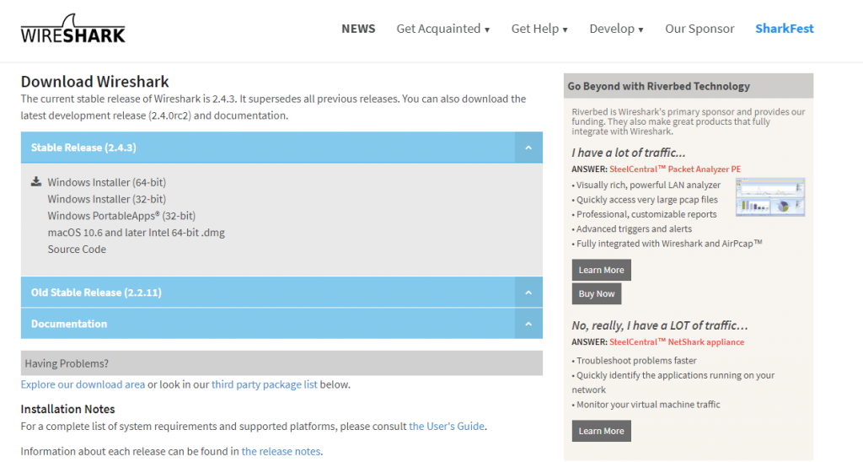This screenshot has width=863, height=462.
Task: Click Learn More under NetShark appliance
Action: pyautogui.click(x=602, y=431)
